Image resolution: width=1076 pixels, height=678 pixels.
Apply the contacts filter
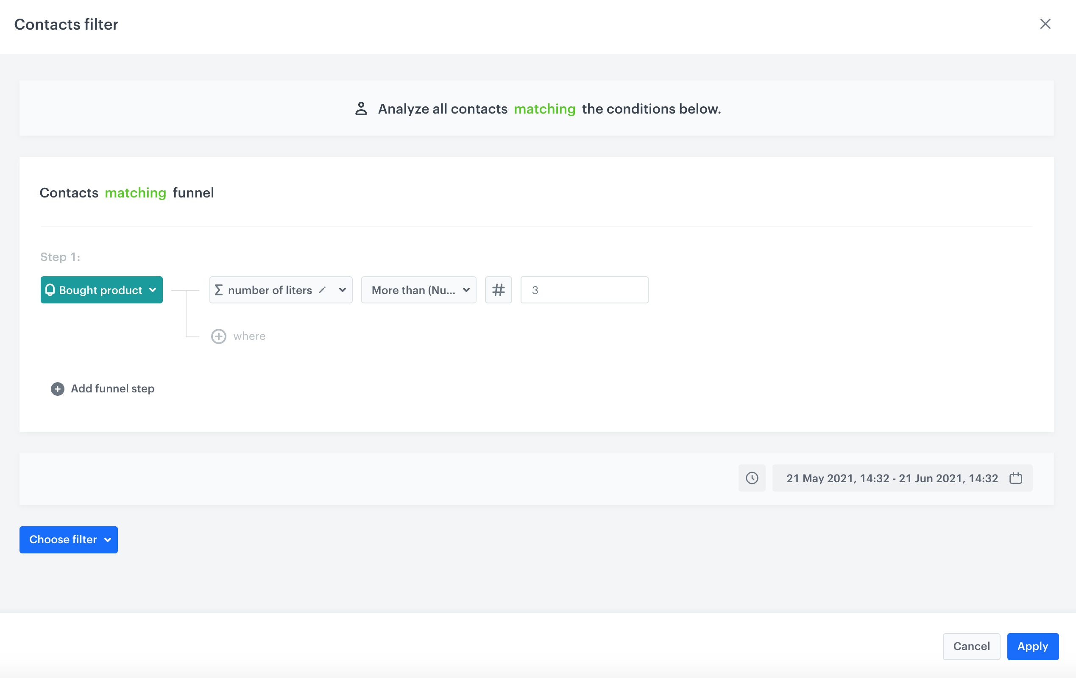point(1033,646)
